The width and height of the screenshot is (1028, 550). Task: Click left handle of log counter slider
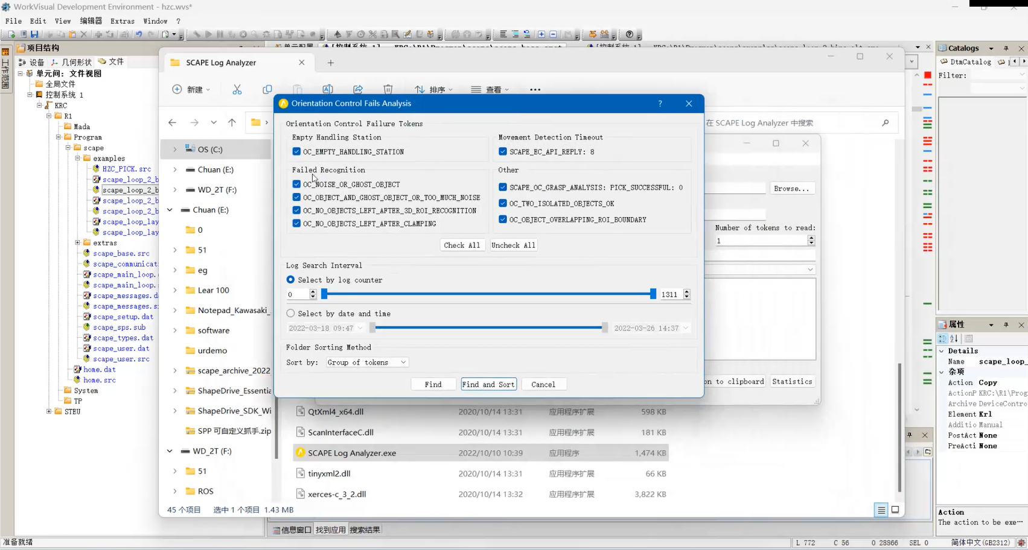324,294
